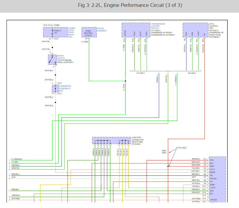Click the underdash fuse/relay box symbol
Viewport: 239px width, 208px height.
pos(55,89)
